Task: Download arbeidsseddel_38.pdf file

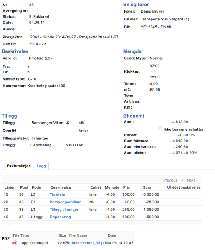Action: pyautogui.click(x=87, y=243)
